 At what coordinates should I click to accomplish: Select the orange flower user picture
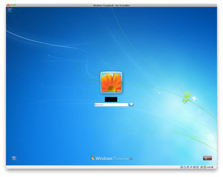point(111,82)
